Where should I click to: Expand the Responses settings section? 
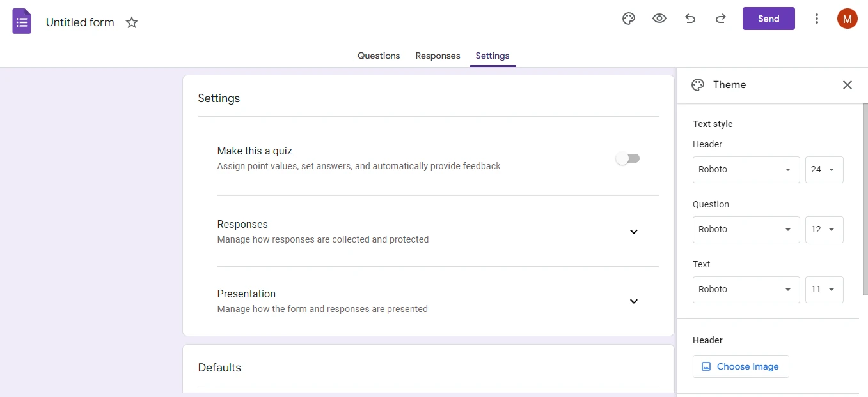tap(633, 232)
